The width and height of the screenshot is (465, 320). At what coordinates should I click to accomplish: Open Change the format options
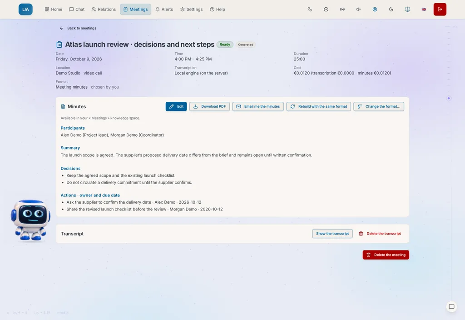pyautogui.click(x=379, y=106)
